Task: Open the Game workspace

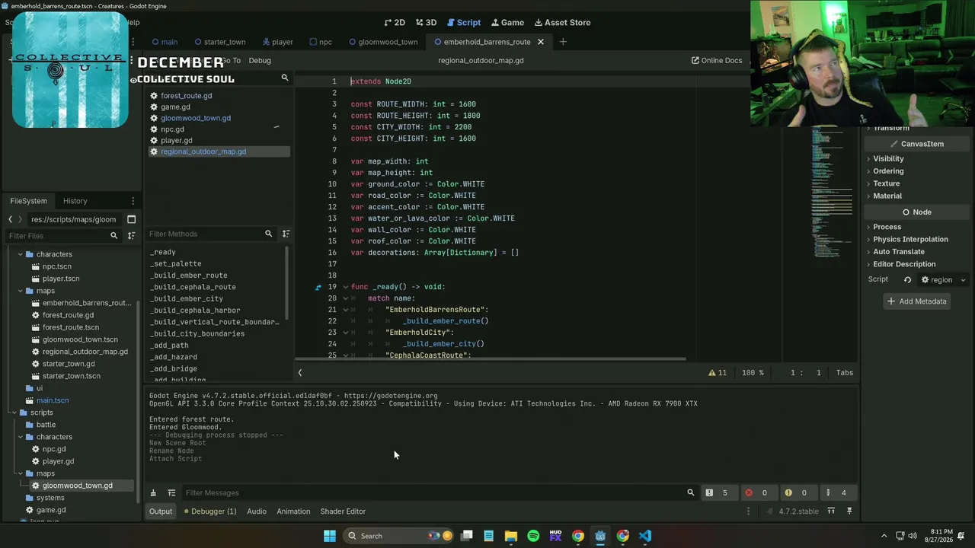Action: (507, 22)
